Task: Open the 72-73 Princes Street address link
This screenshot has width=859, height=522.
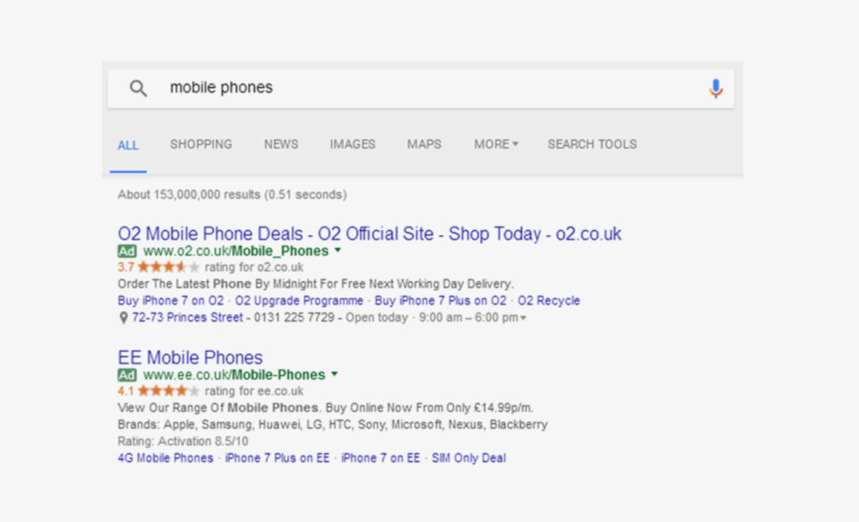Action: [x=187, y=318]
